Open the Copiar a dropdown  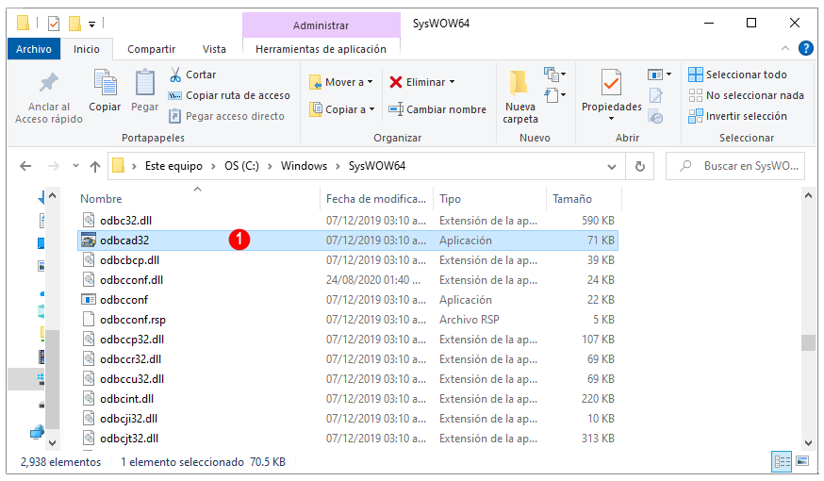click(342, 109)
